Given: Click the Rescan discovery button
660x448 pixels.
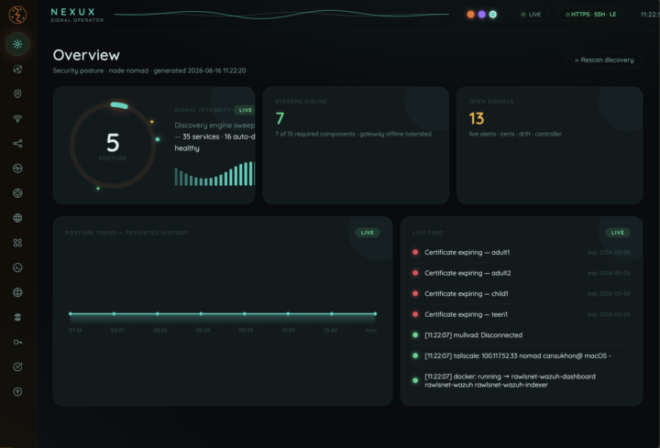Looking at the screenshot, I should tap(604, 60).
